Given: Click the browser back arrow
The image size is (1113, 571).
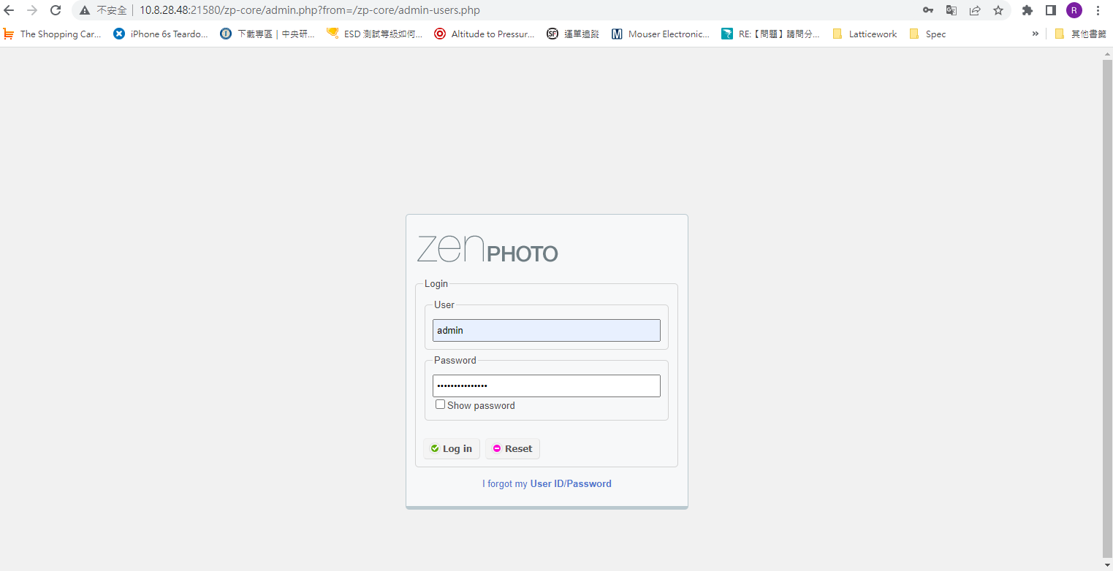Looking at the screenshot, I should point(9,10).
